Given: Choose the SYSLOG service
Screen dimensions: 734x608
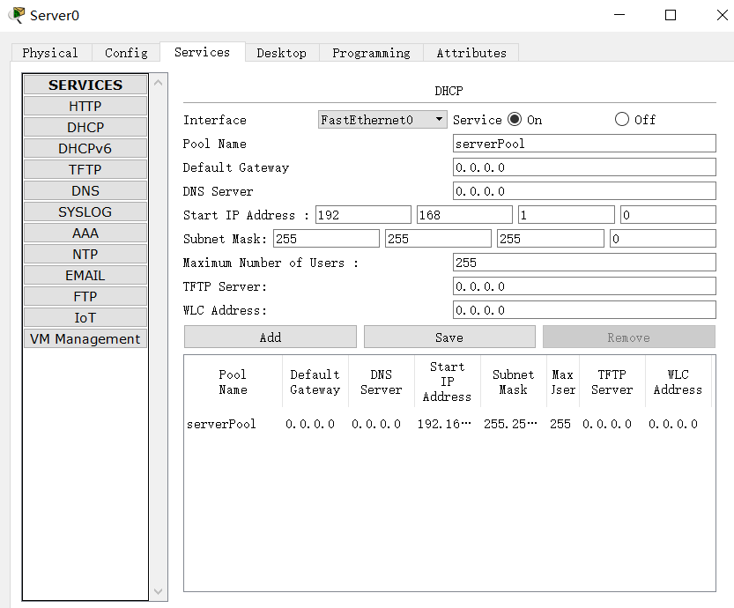Looking at the screenshot, I should [x=85, y=212].
